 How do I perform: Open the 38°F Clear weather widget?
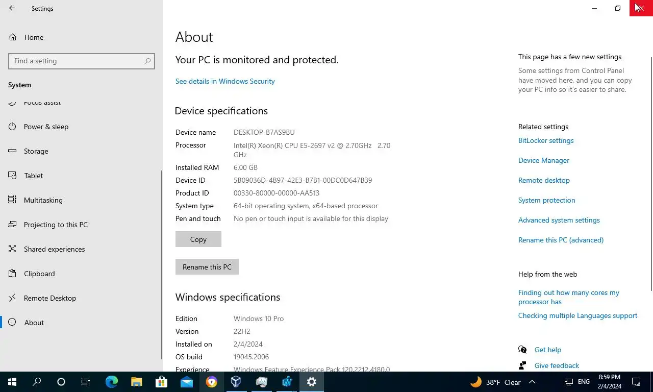point(495,382)
